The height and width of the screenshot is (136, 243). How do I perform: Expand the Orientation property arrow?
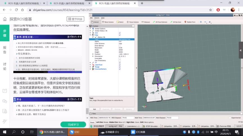point(93,56)
